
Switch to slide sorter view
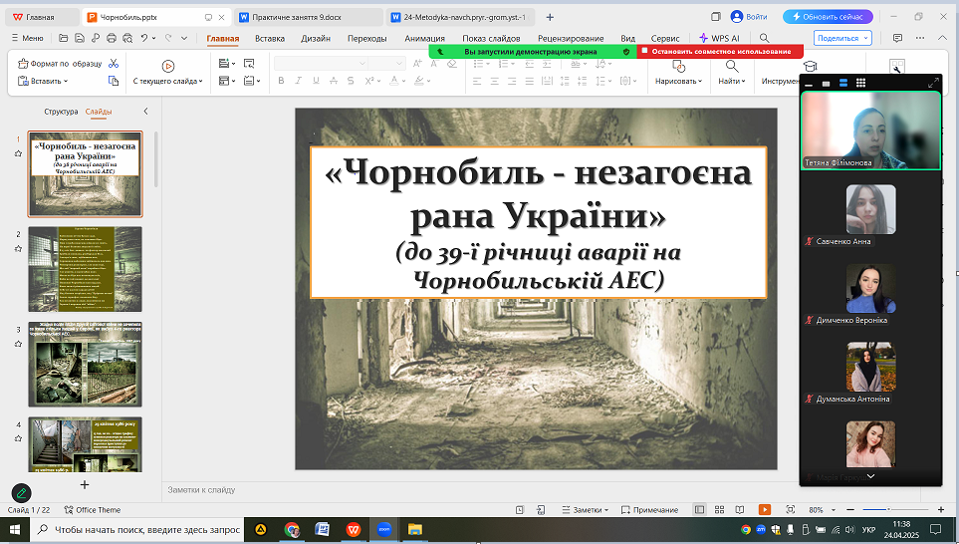[719, 509]
